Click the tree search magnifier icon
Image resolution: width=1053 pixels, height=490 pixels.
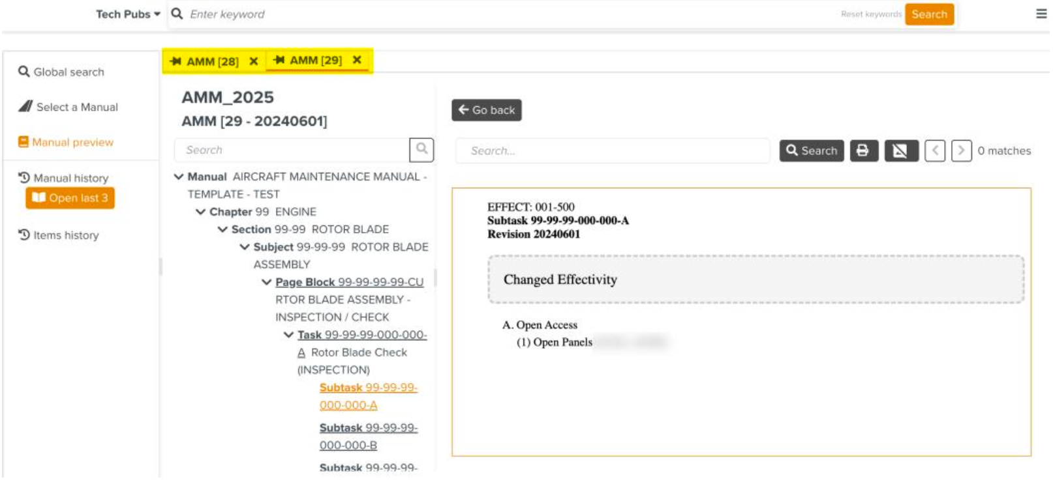click(421, 149)
